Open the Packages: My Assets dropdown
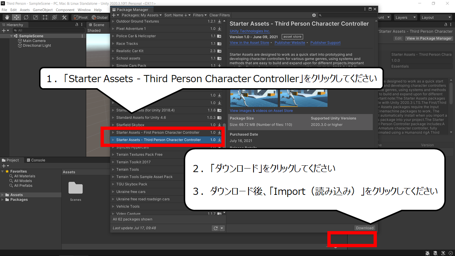The height and width of the screenshot is (256, 455). click(x=141, y=15)
